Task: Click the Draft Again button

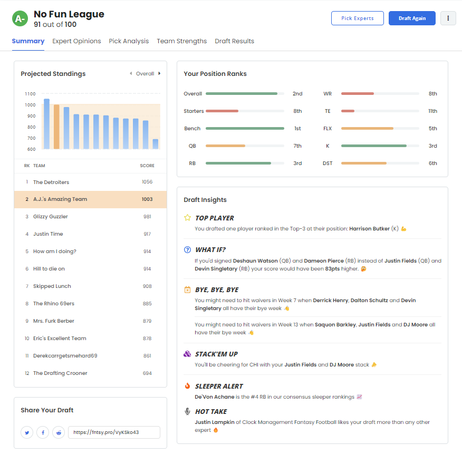Action: (x=412, y=18)
